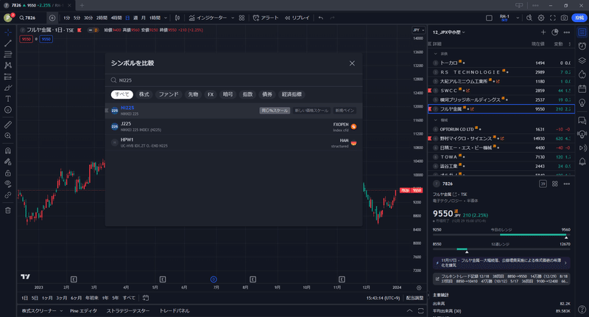Select the trend line drawing tool
The width and height of the screenshot is (589, 317).
8,43
